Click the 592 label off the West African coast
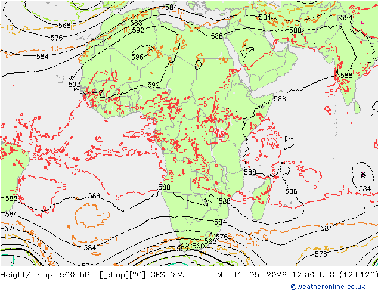Image resolution: width=378 pixels, height=292 pixels. 75,85
